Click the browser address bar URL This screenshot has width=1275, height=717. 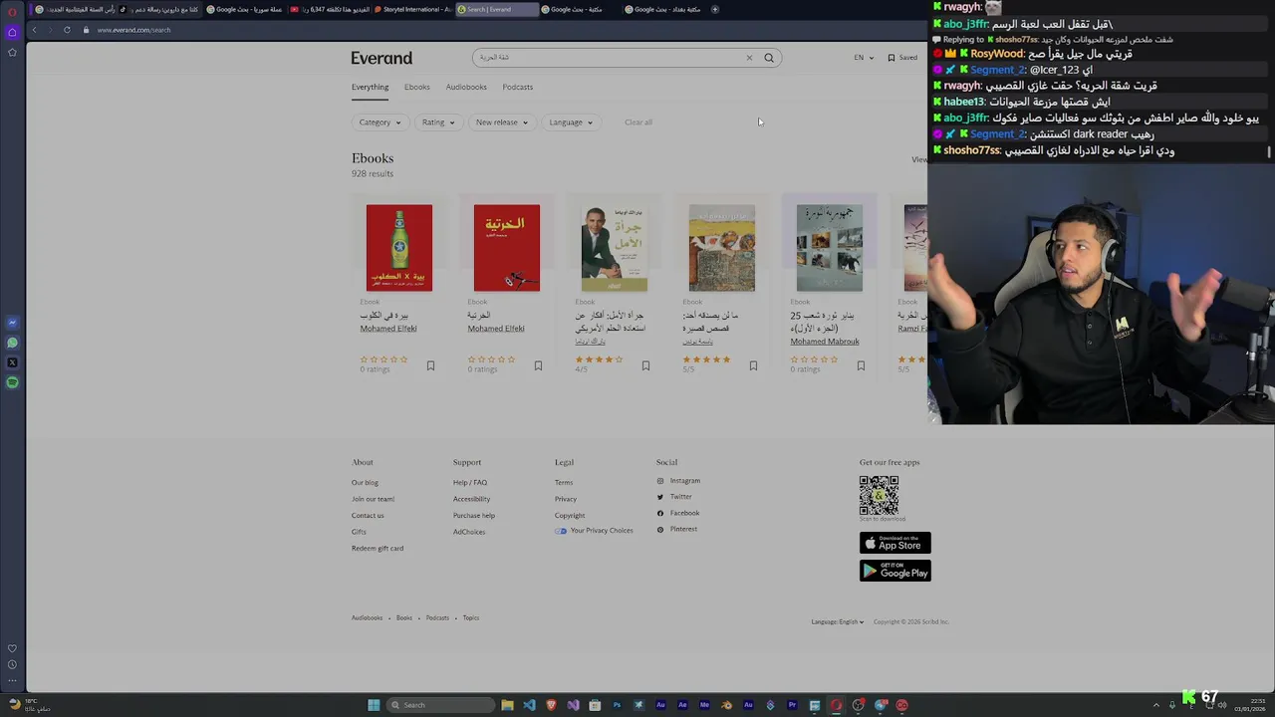[x=133, y=30]
